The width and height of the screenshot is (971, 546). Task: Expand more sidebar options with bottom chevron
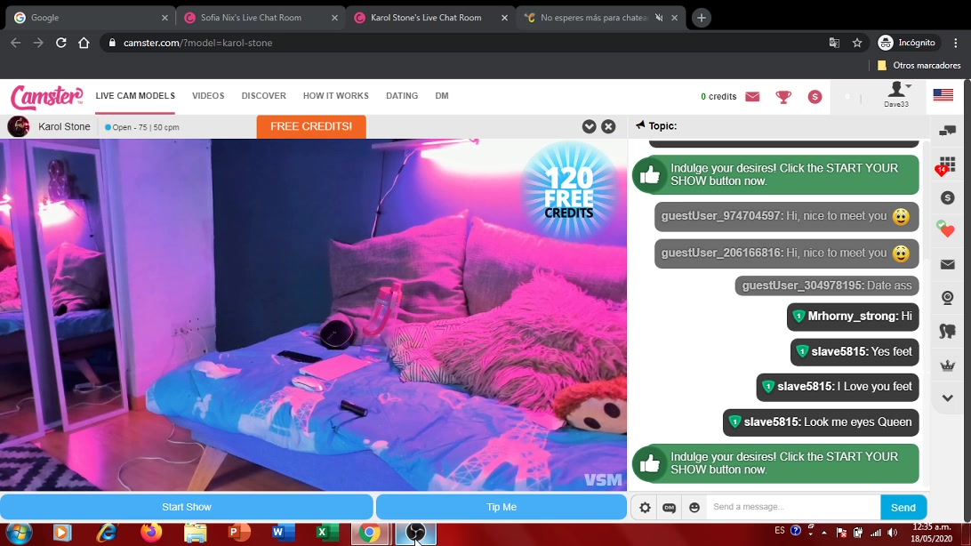[947, 398]
